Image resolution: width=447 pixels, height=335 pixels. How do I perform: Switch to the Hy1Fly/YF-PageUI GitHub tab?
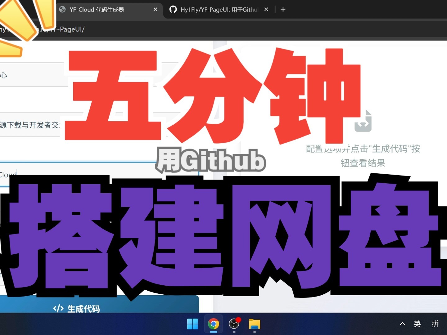pos(217,10)
